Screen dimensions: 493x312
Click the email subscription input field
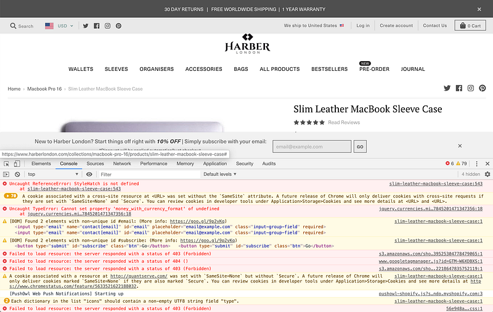[x=311, y=146]
